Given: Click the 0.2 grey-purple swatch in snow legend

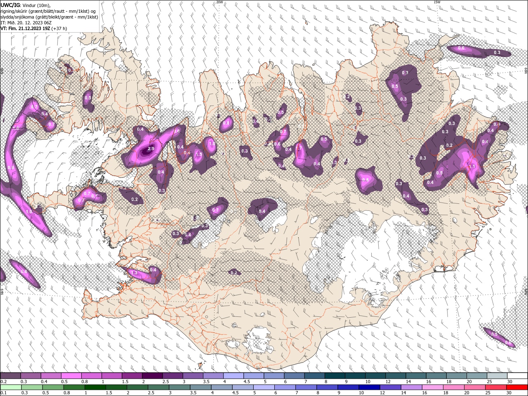Looking at the screenshot, I should (10, 375).
